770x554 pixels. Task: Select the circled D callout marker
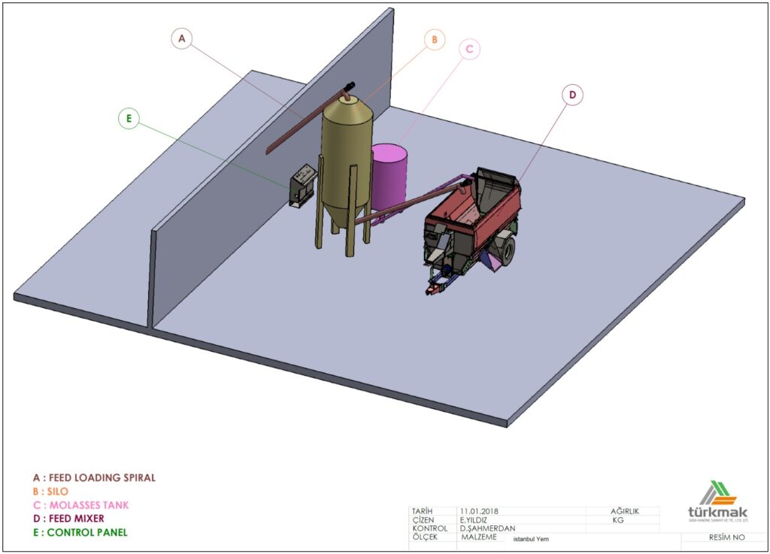click(x=572, y=95)
